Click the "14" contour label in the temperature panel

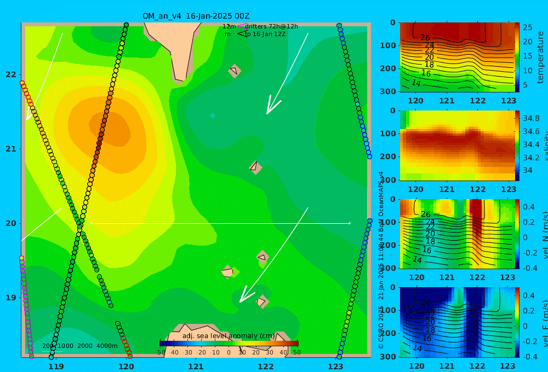point(416,83)
